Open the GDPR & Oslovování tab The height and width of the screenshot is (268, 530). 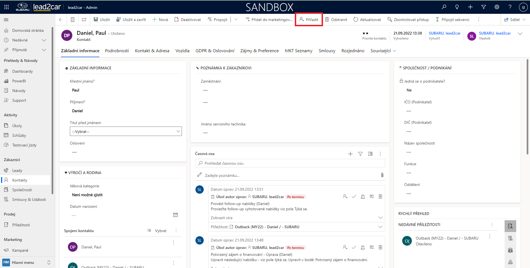pyautogui.click(x=215, y=51)
